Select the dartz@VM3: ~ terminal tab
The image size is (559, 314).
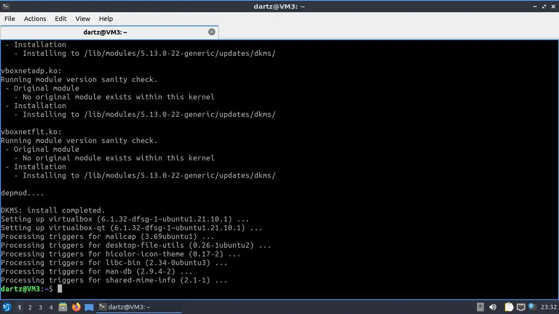click(109, 32)
